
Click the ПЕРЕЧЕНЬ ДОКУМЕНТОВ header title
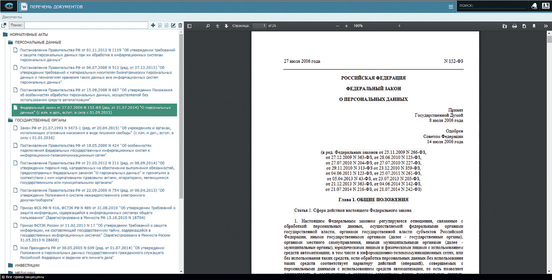[x=56, y=6]
